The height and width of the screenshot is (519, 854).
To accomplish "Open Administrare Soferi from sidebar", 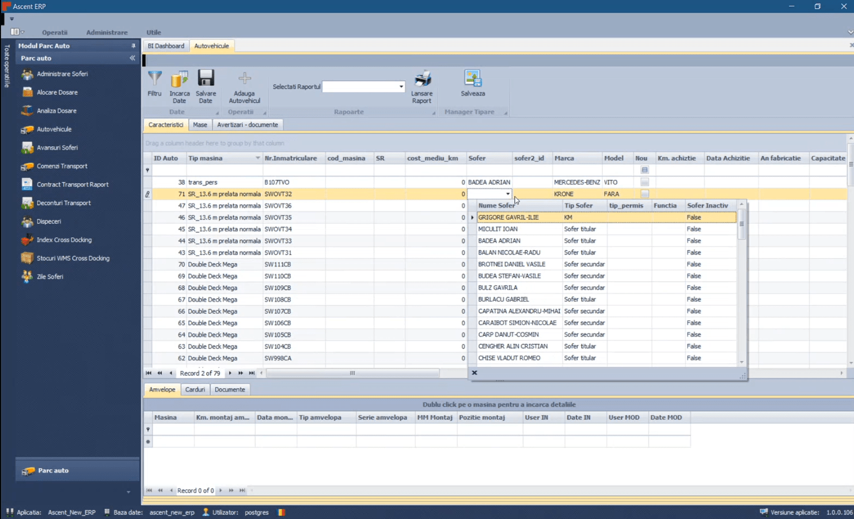I will [x=62, y=74].
